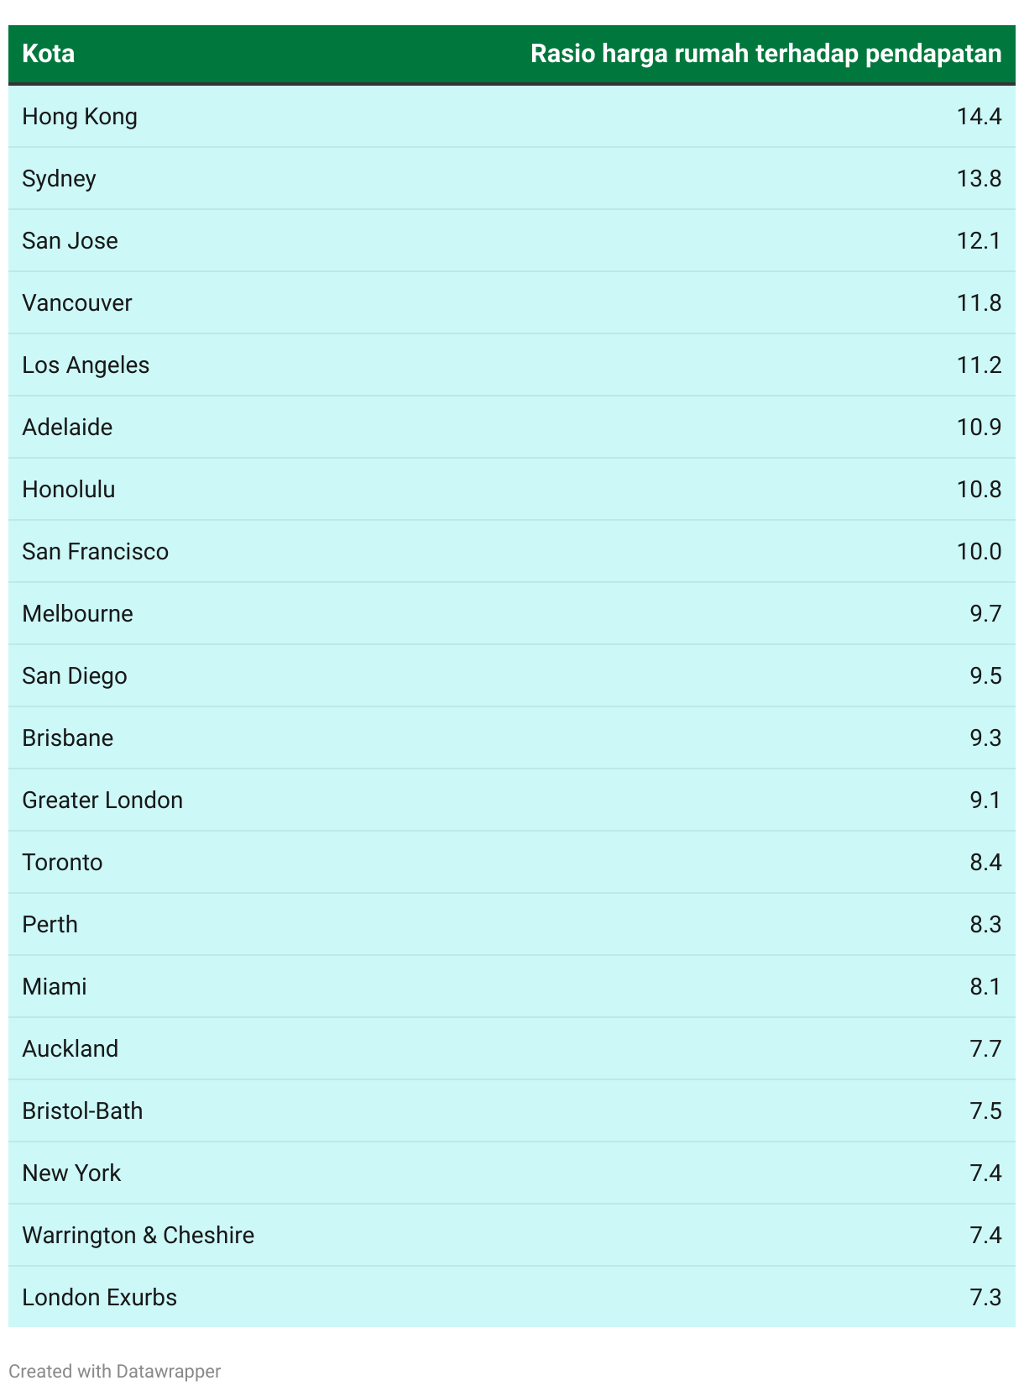Select the Melbourne ratio value 9.7
The width and height of the screenshot is (1024, 1391).
click(985, 613)
